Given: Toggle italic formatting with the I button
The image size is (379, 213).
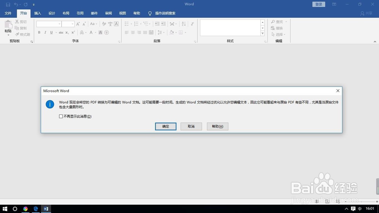Looking at the screenshot, I should pos(45,32).
